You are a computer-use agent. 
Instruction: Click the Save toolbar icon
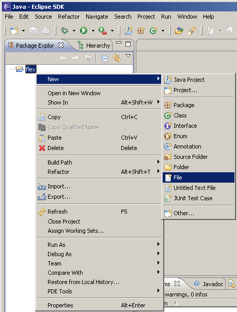(34, 31)
